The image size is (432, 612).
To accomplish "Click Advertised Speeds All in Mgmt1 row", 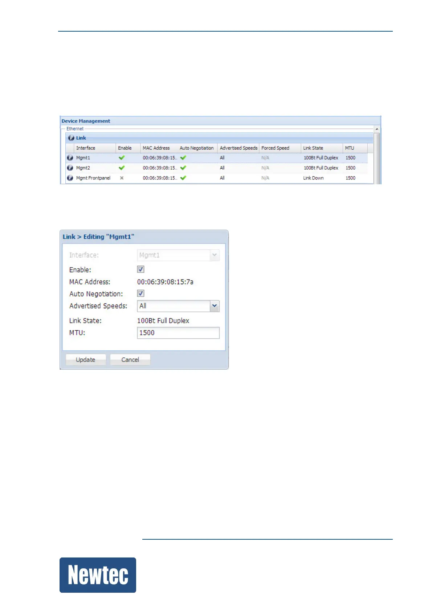I will click(222, 158).
